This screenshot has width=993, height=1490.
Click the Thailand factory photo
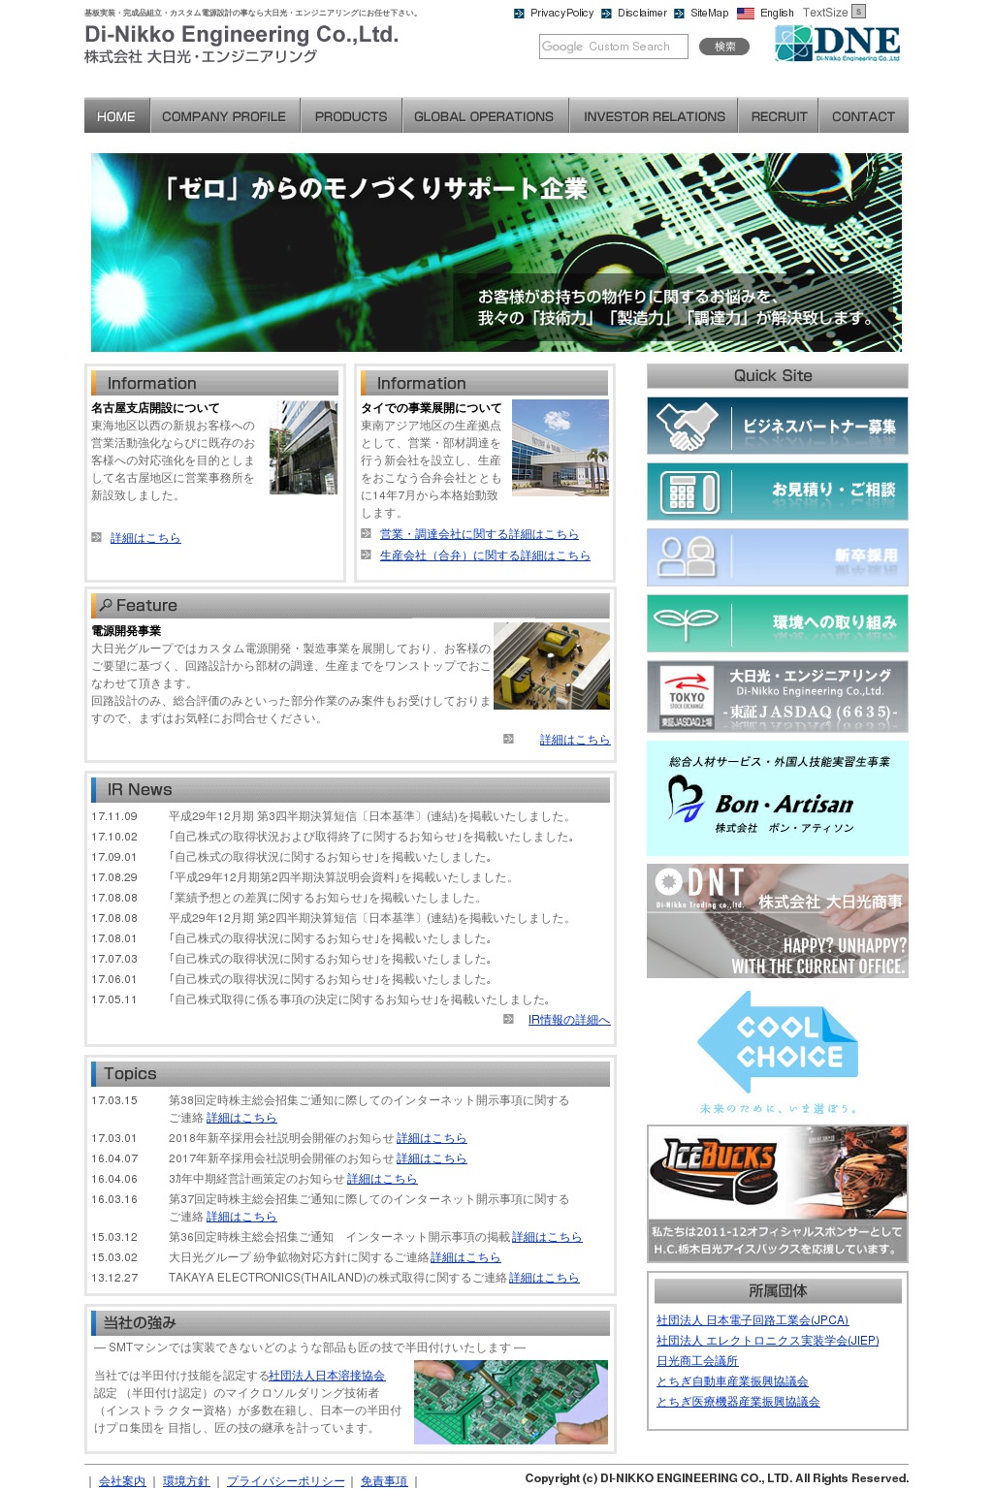561,447
